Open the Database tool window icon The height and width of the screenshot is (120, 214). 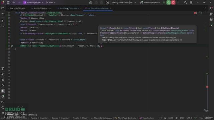point(211,19)
